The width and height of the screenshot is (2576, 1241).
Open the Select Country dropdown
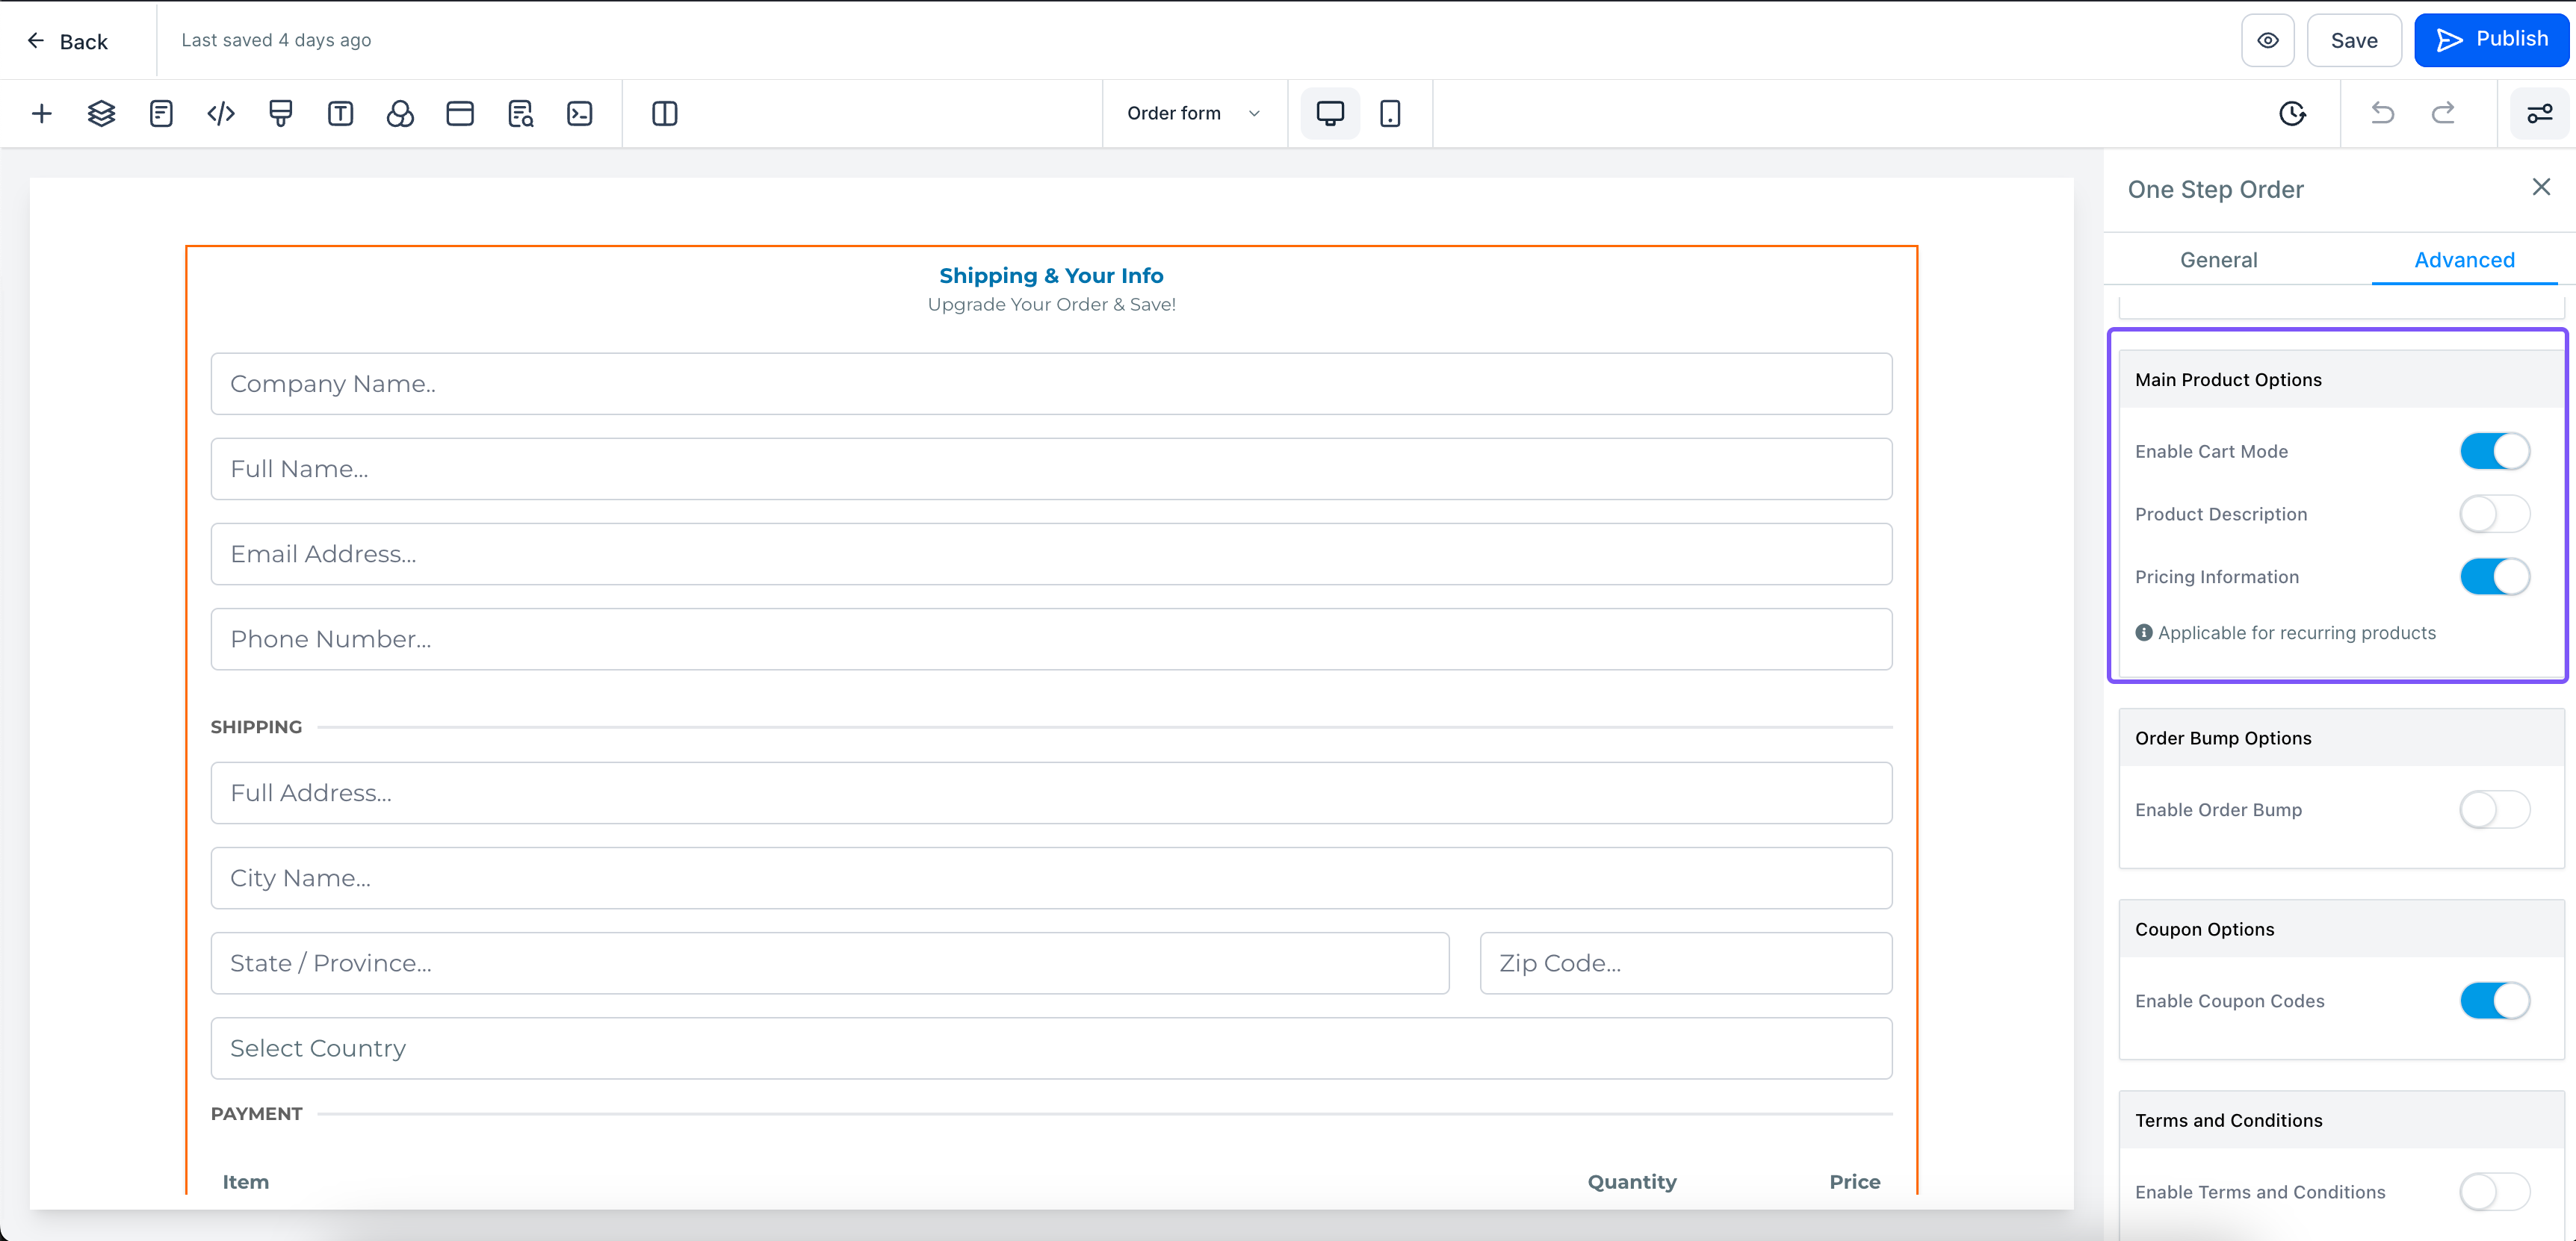coord(1051,1048)
